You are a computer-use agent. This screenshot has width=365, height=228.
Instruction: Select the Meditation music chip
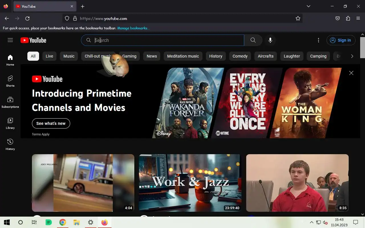(183, 56)
